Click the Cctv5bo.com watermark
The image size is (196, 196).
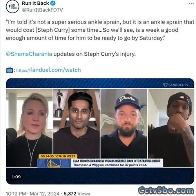[166, 191]
